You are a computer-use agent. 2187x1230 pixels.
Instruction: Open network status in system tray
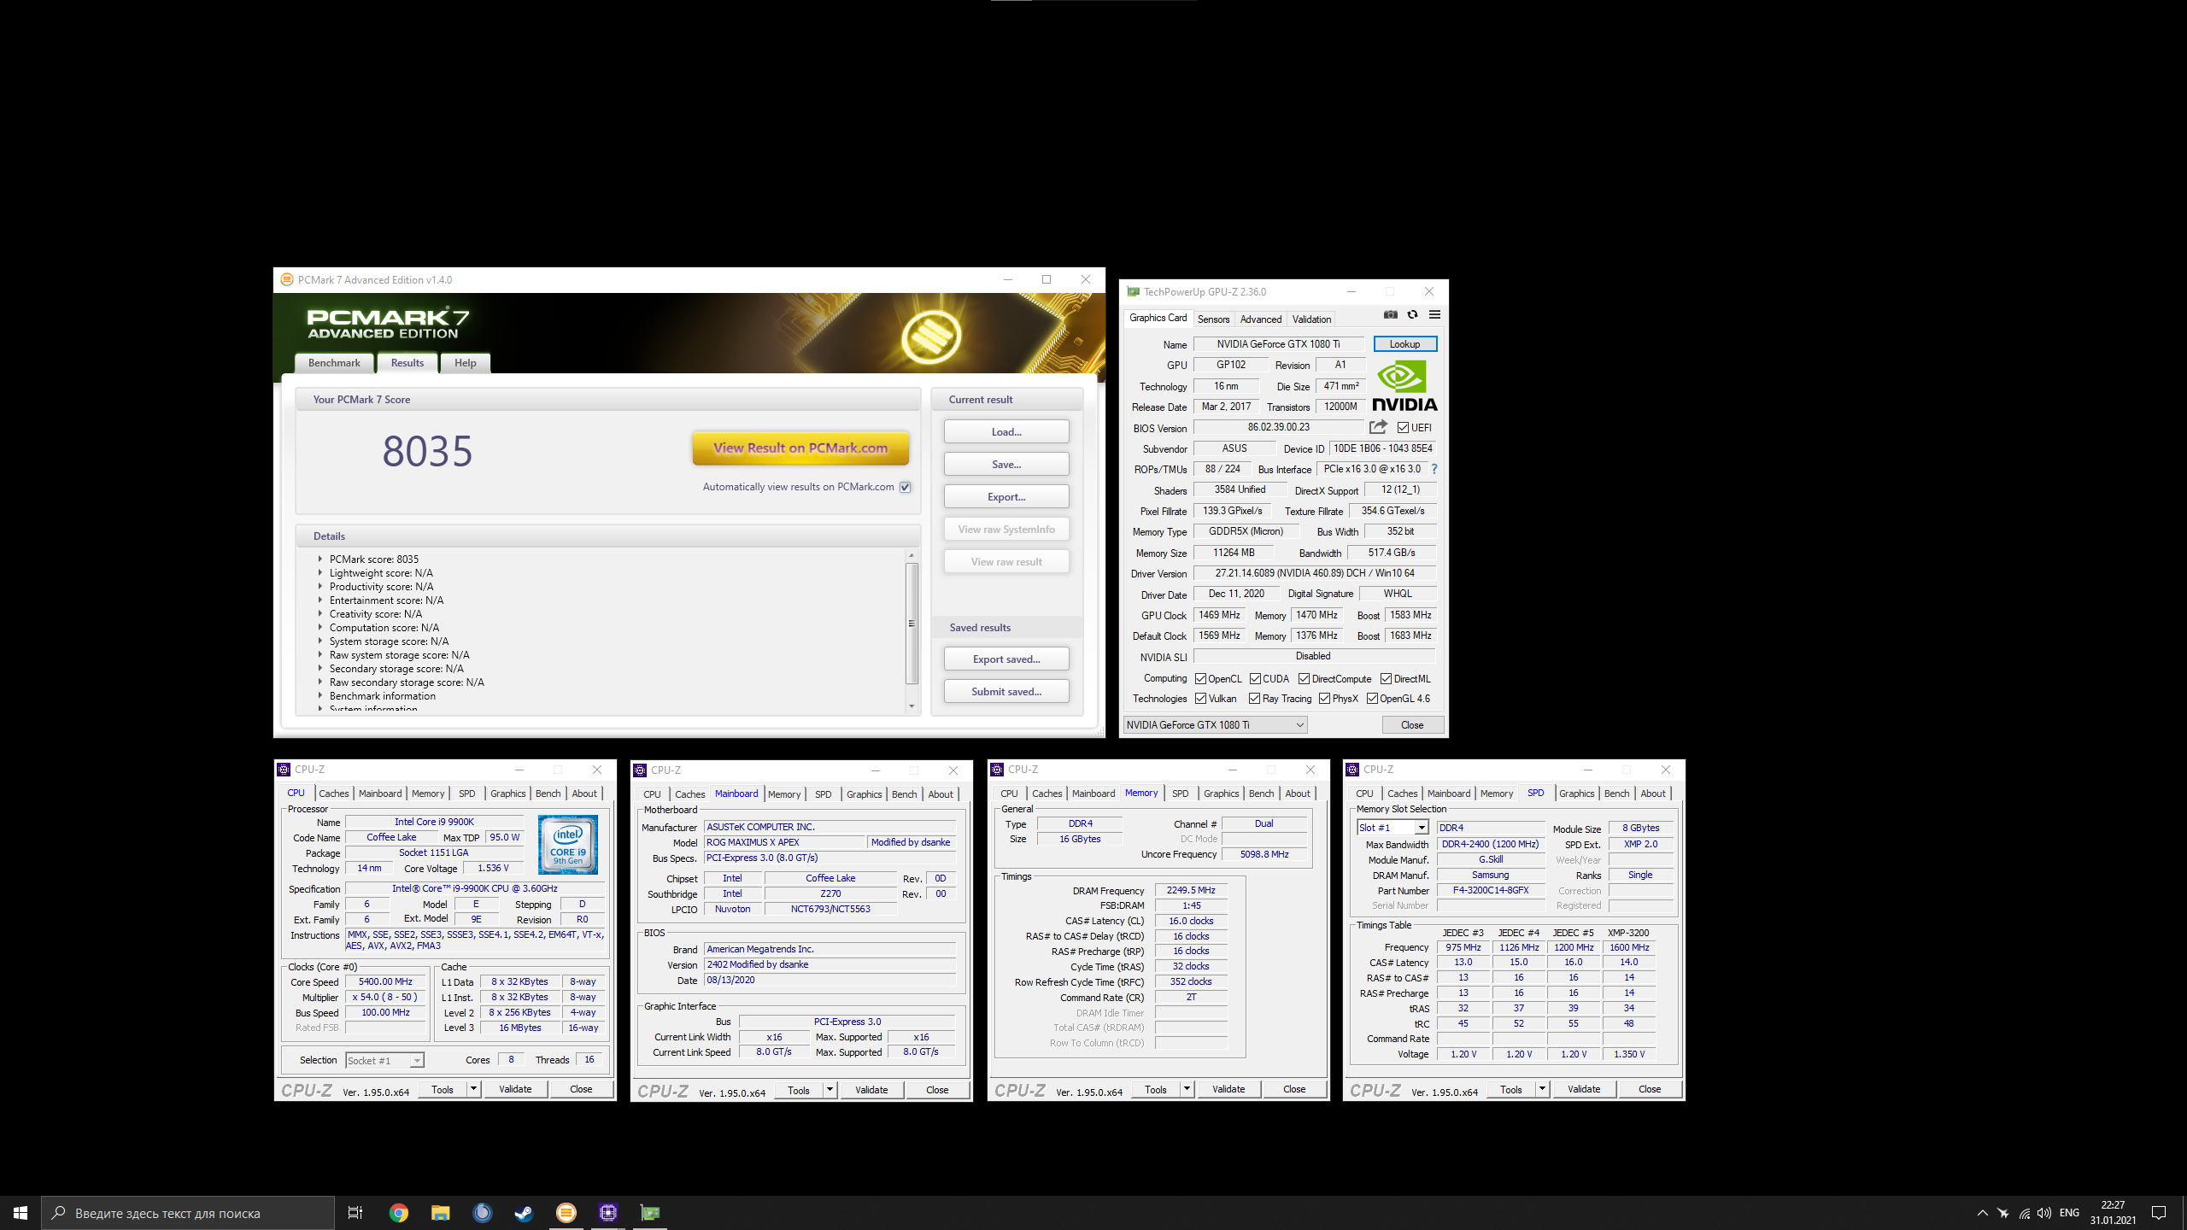pyautogui.click(x=2024, y=1213)
